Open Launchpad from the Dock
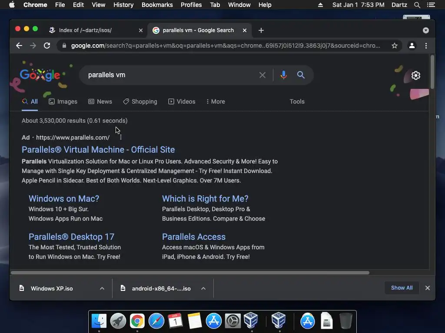This screenshot has width=445, height=333. (118, 321)
